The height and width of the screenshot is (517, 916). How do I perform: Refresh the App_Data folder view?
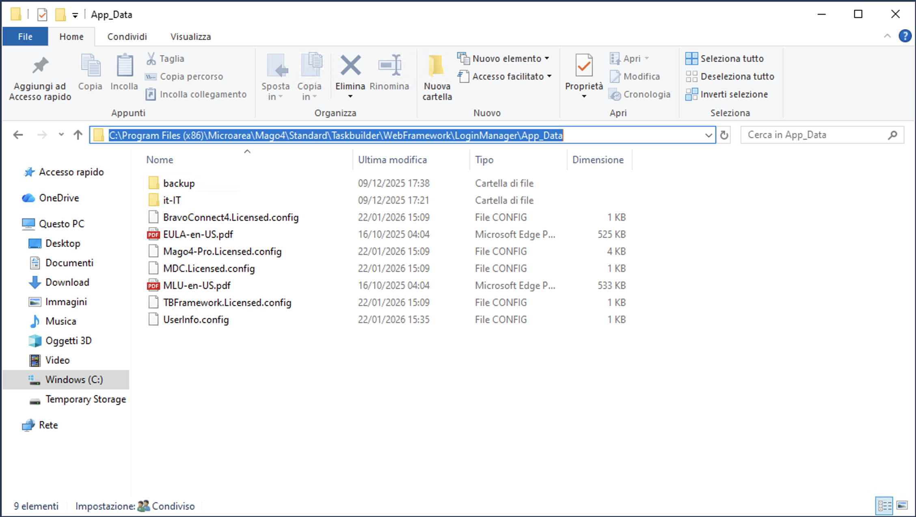click(724, 135)
